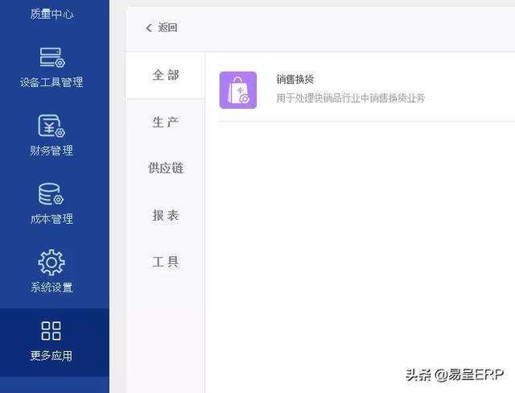Select the 财务管理 text label
The height and width of the screenshot is (393, 515).
coord(51,151)
